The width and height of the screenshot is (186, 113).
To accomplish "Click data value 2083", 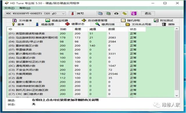I will (112, 38).
